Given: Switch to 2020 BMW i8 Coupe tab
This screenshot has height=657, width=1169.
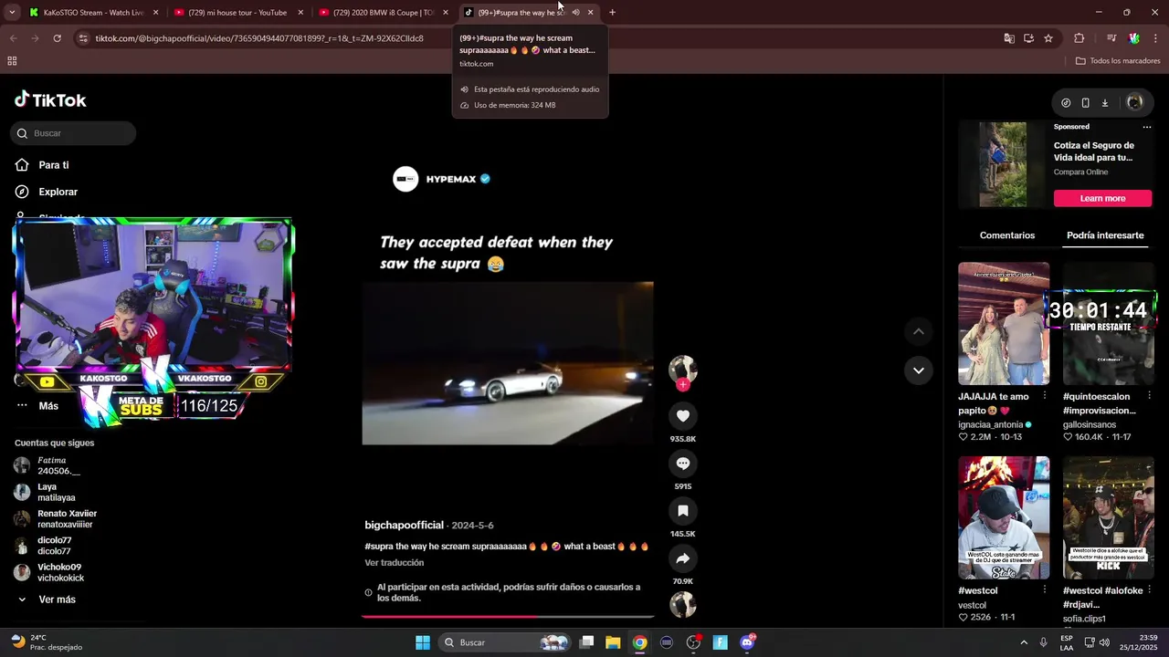Looking at the screenshot, I should pos(383,13).
